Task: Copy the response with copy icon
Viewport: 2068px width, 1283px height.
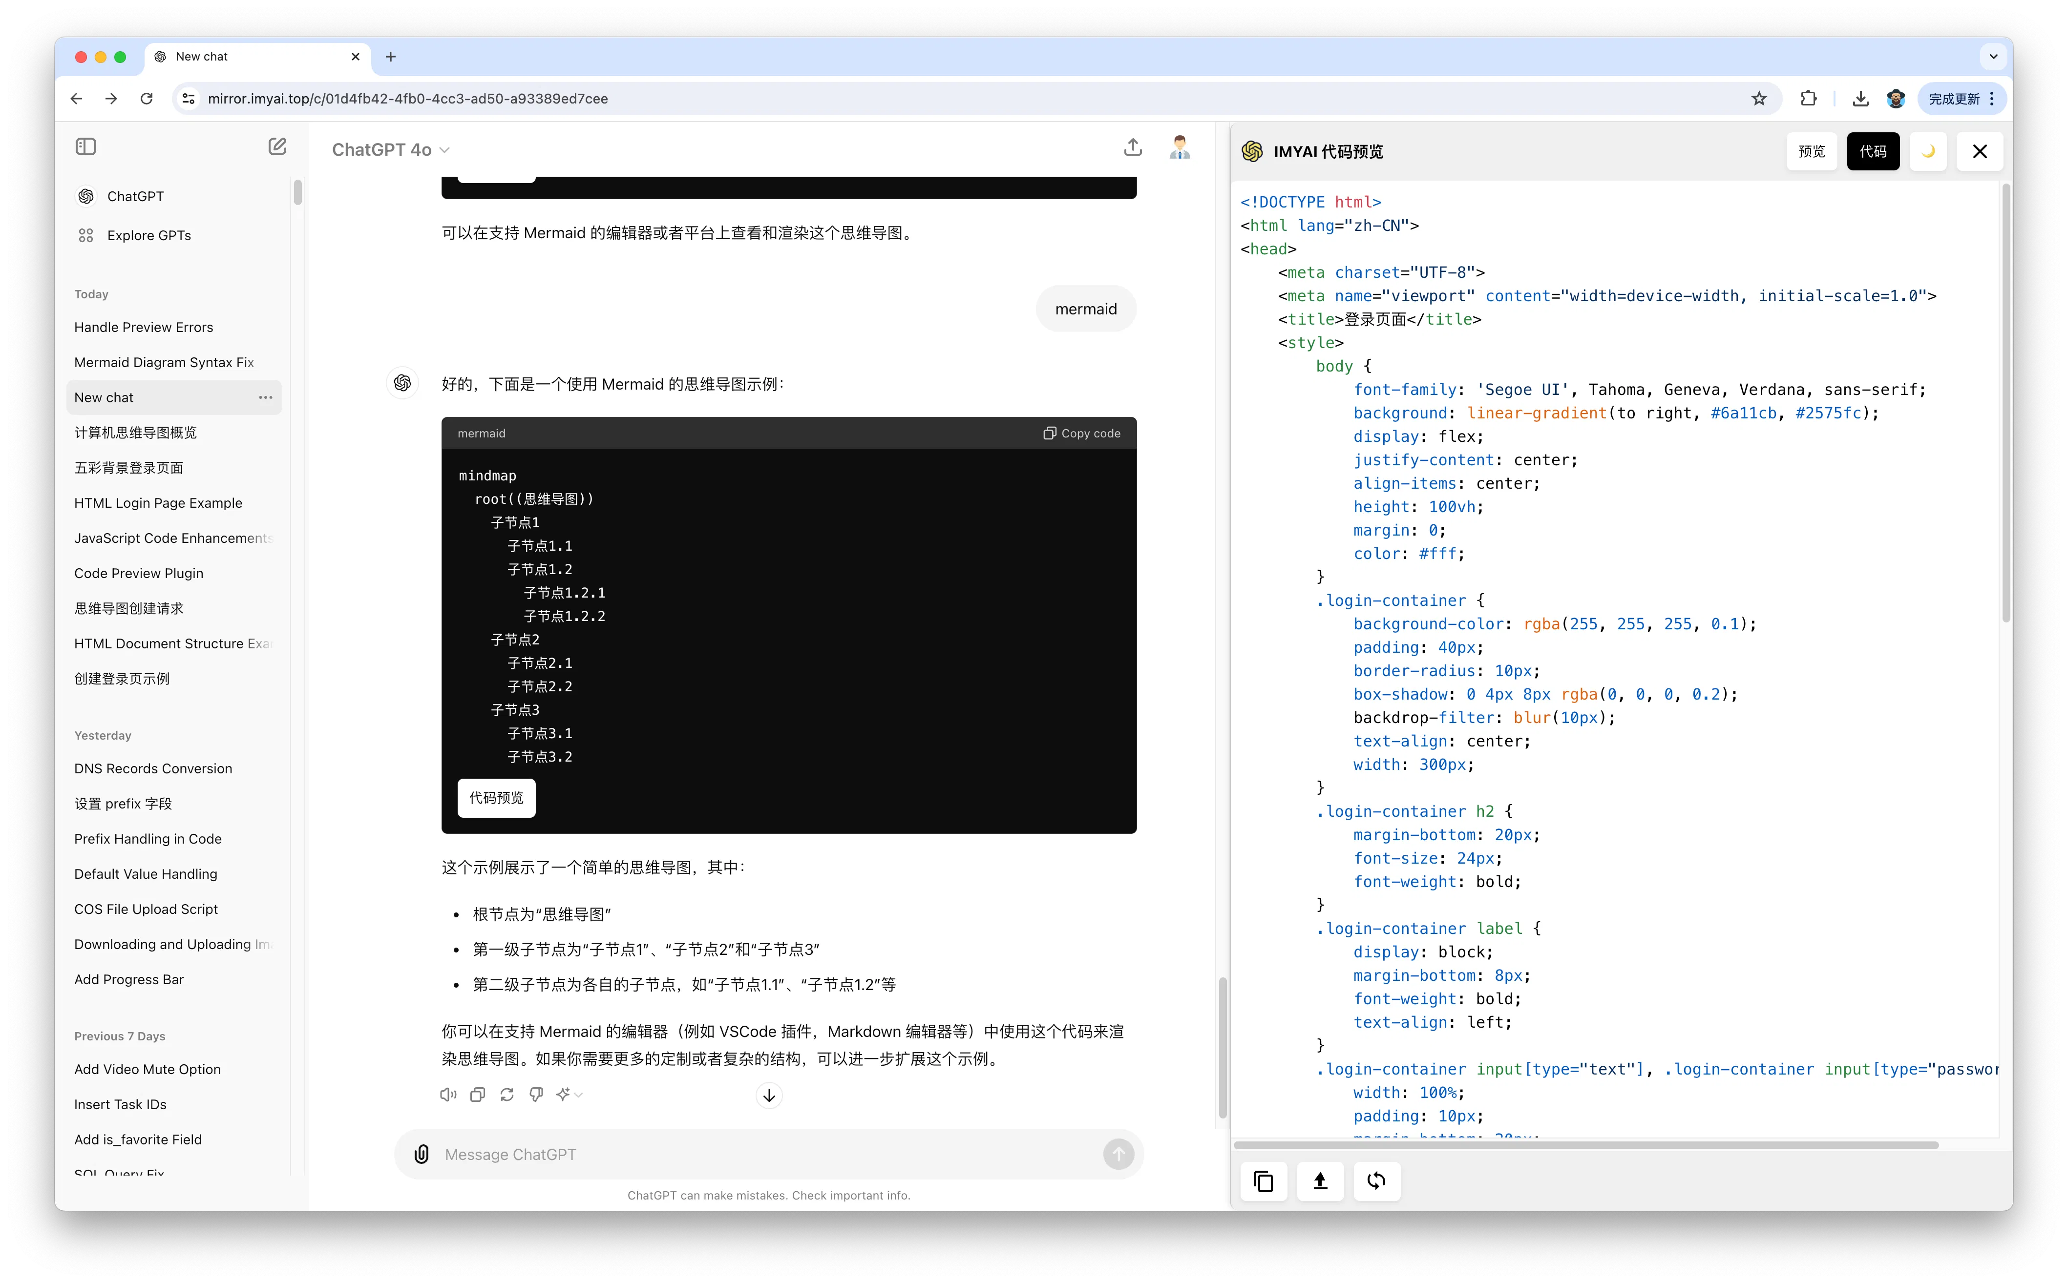Action: pos(478,1095)
